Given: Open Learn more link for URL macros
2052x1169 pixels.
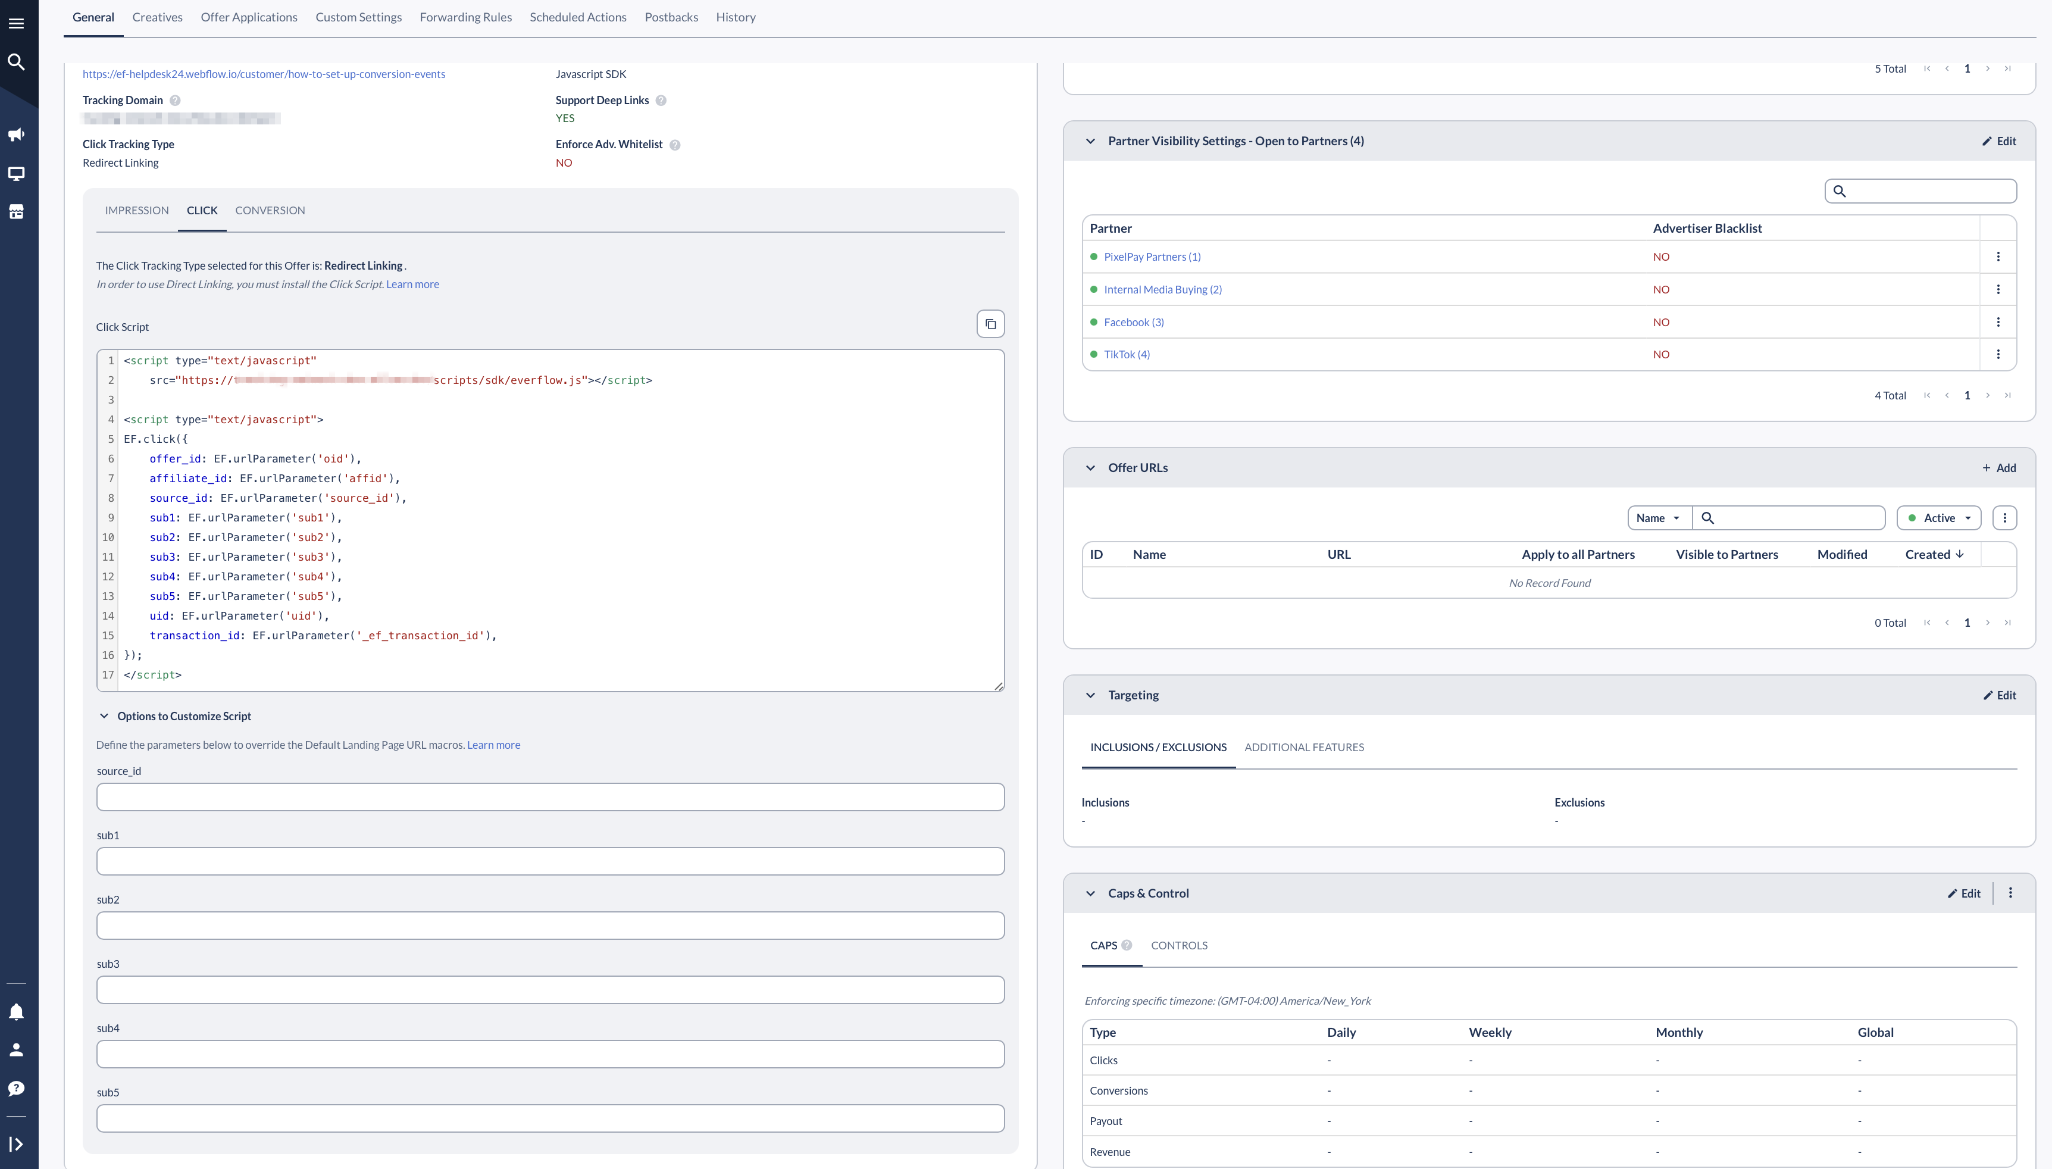Looking at the screenshot, I should [493, 745].
